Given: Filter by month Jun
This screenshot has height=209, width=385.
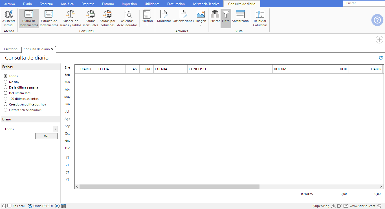Looking at the screenshot, I should tap(67, 104).
